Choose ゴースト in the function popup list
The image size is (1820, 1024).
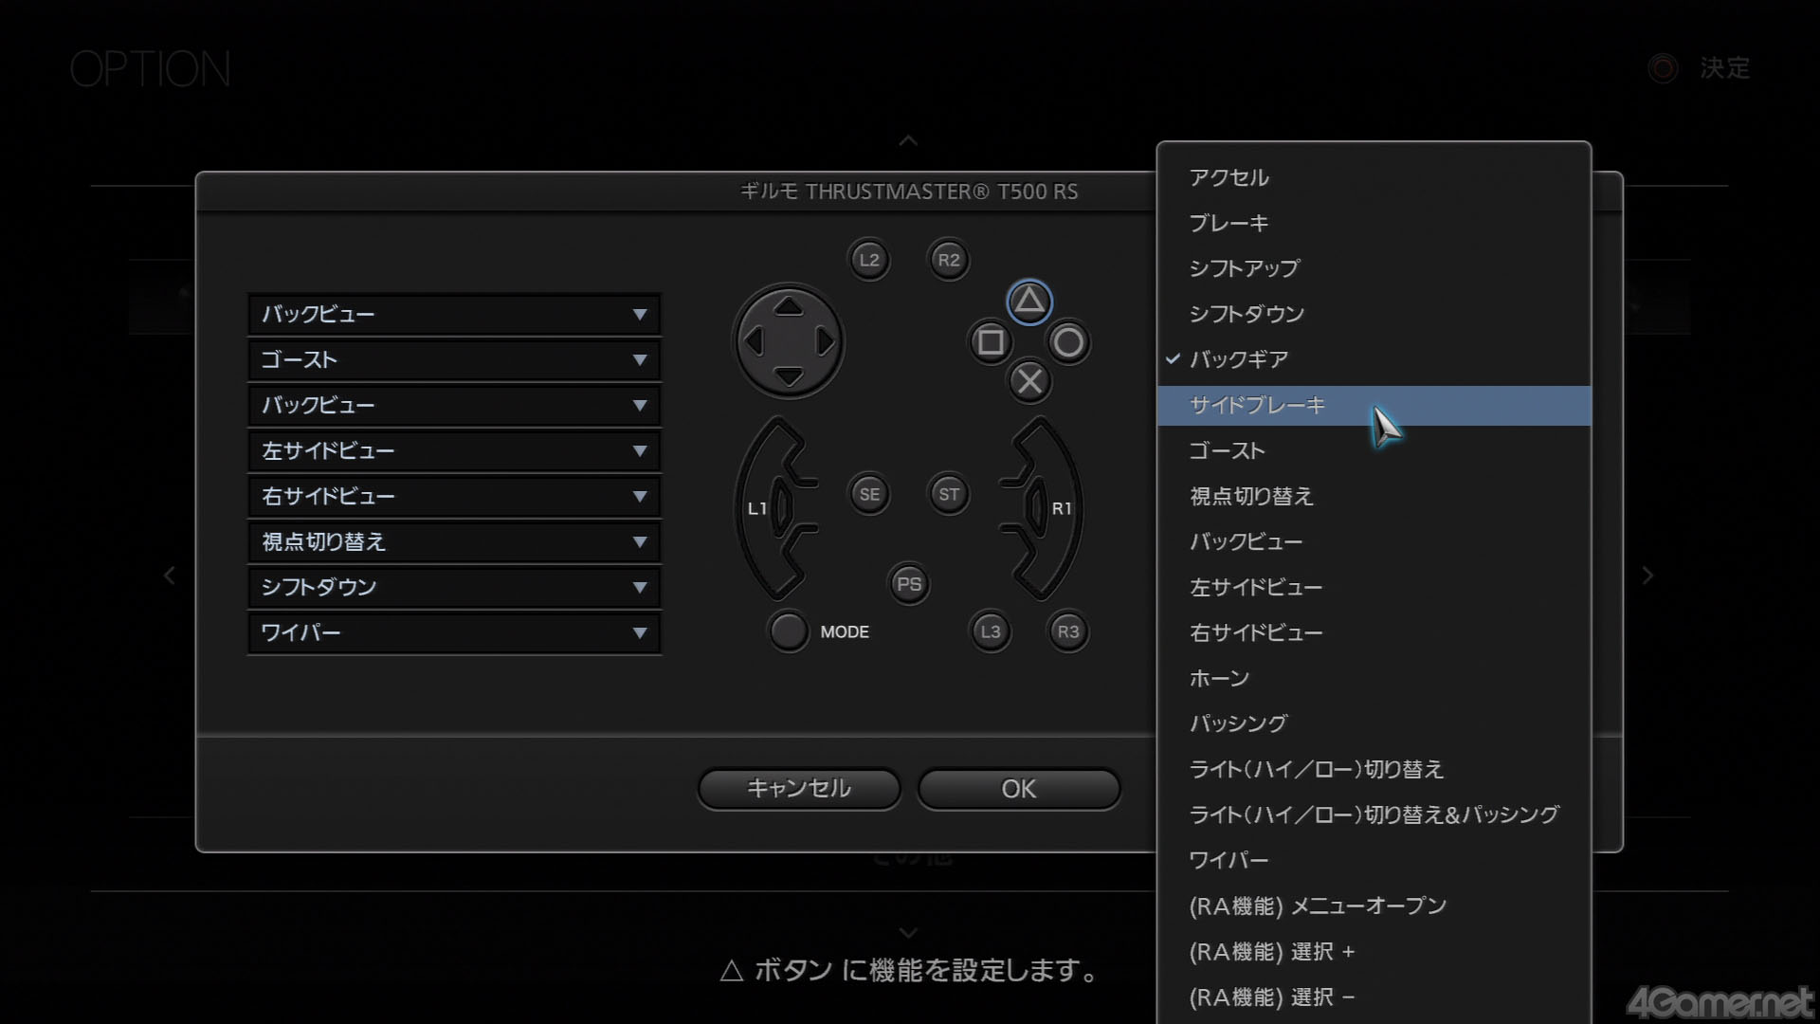pos(1374,450)
